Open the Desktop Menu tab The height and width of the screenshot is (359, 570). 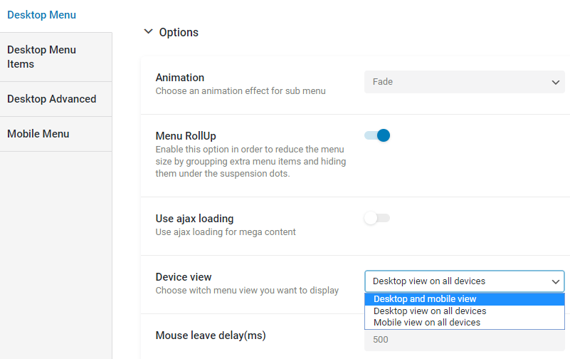41,15
